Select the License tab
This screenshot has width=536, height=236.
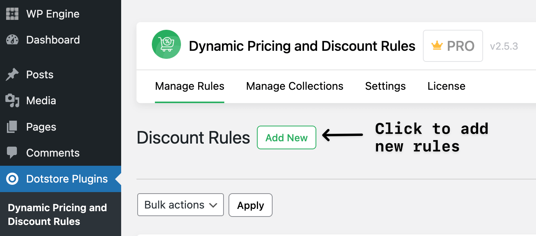[x=446, y=86]
